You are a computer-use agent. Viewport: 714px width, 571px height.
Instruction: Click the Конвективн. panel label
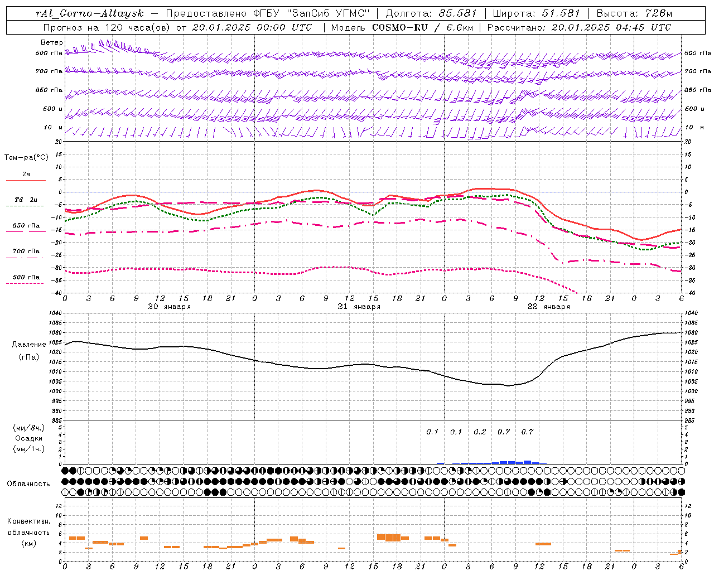(29, 521)
